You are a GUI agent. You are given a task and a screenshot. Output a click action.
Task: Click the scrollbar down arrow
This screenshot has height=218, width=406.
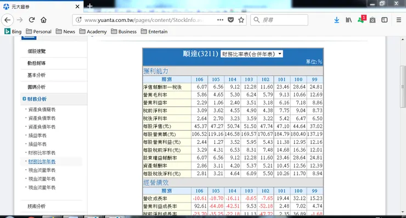pyautogui.click(x=403, y=212)
